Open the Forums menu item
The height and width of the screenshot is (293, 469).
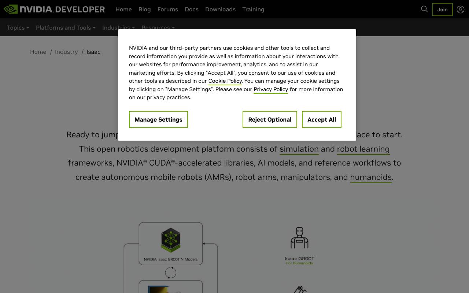click(168, 10)
